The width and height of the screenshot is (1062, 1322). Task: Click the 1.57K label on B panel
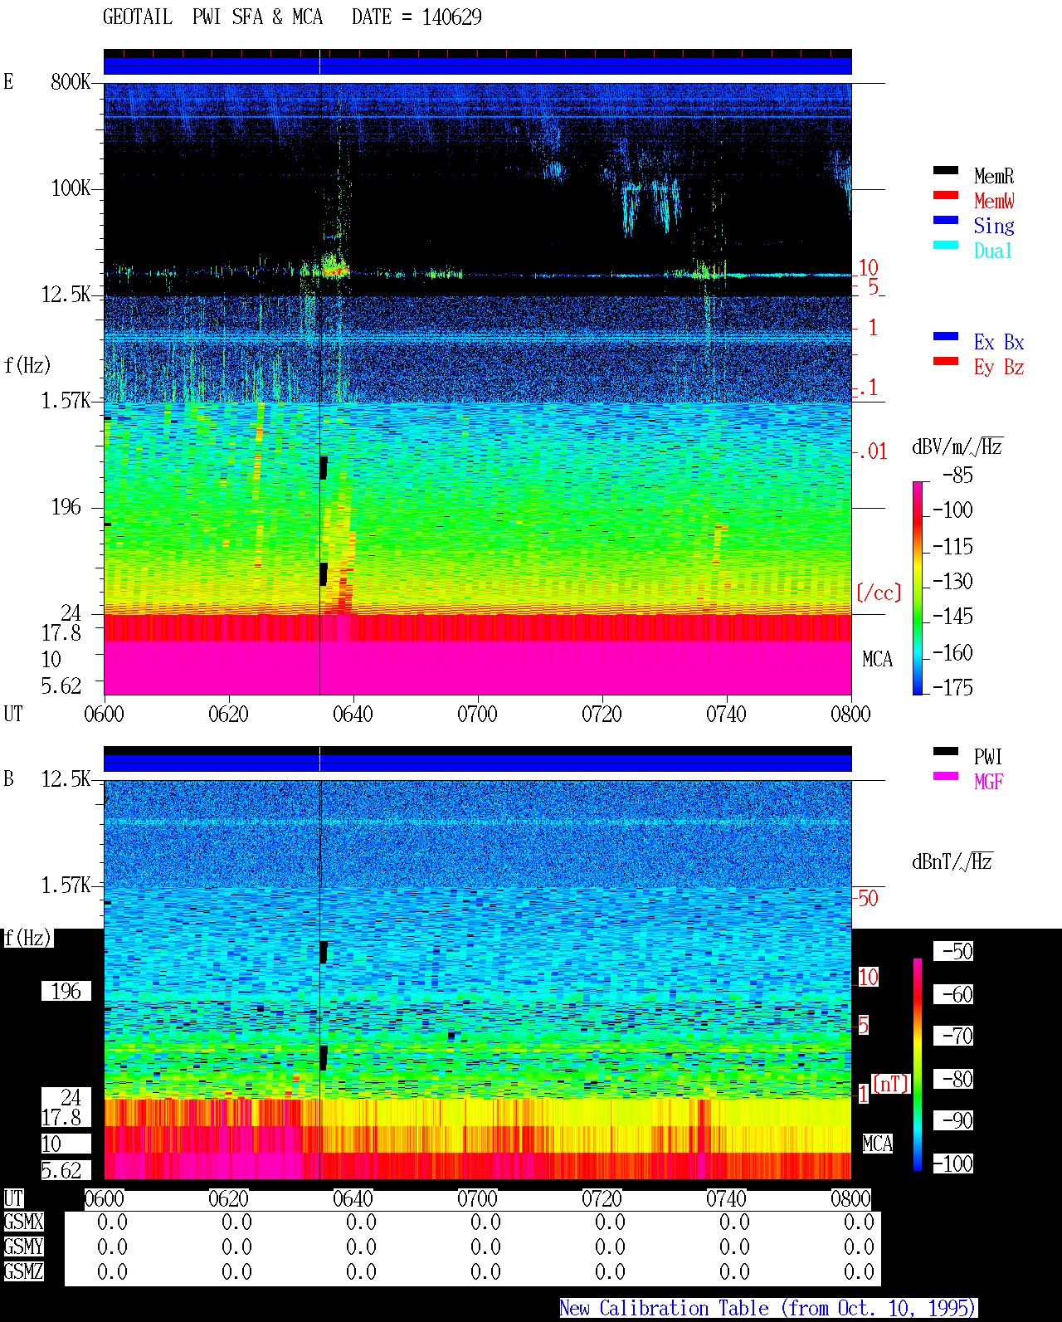(66, 885)
